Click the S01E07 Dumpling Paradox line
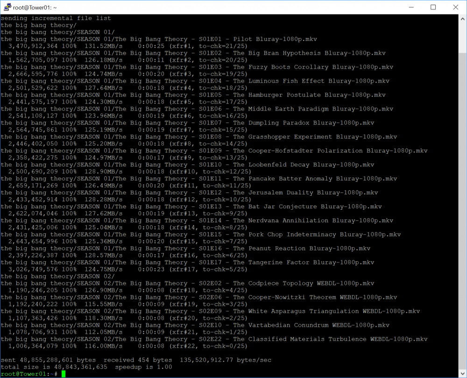The image size is (467, 378). coord(187,123)
